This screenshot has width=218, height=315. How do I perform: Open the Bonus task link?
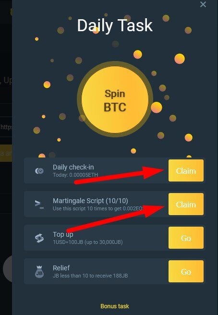(x=115, y=306)
